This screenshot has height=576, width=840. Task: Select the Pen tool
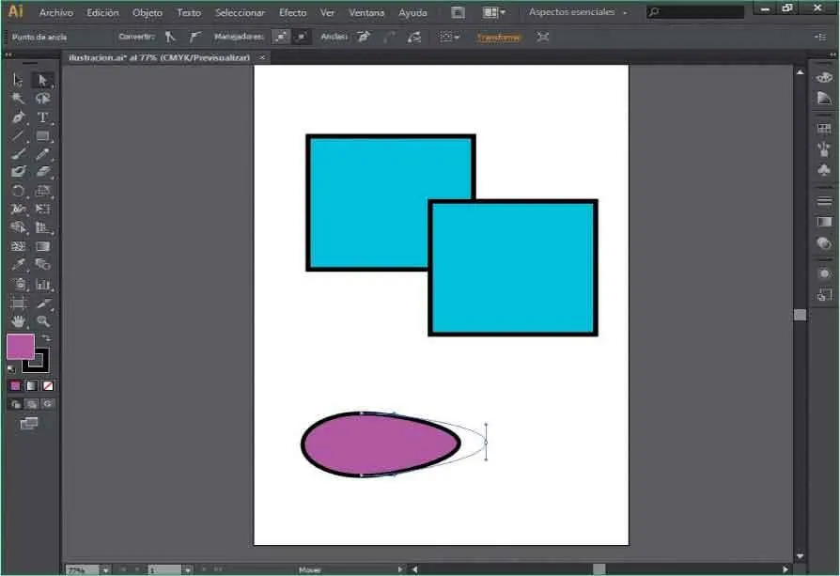(18, 117)
